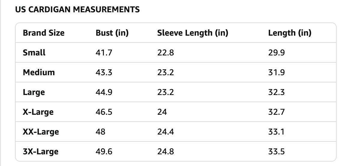
Task: Click the 48 bust value for XX-Large
Action: pyautogui.click(x=100, y=132)
